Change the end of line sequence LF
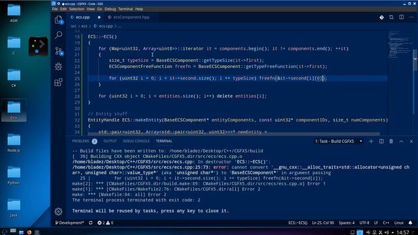The image size is (418, 235). point(376,223)
